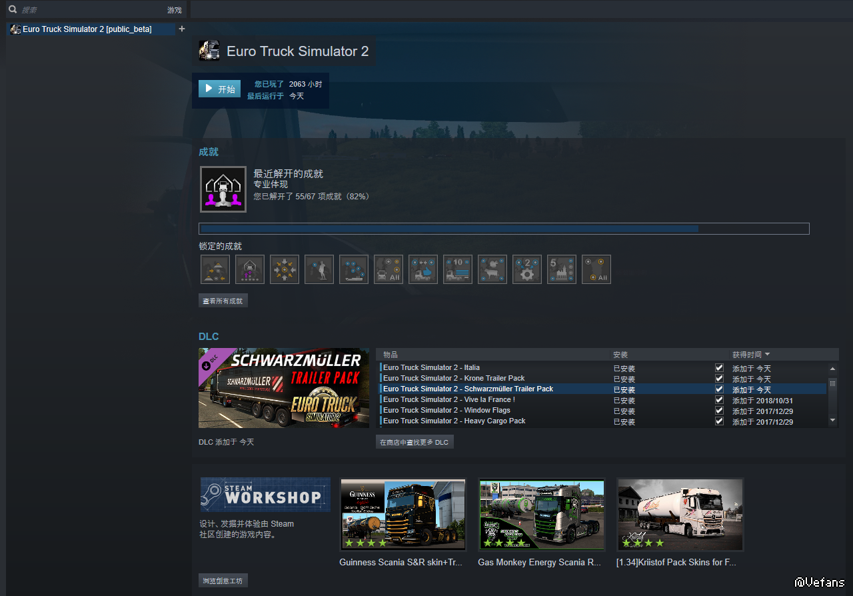Open the recently unlocked achievement icon
853x596 pixels.
tap(223, 189)
